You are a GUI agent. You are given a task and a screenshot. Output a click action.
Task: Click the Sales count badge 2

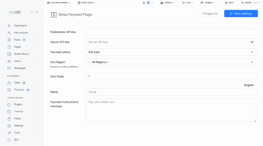click(x=24, y=83)
